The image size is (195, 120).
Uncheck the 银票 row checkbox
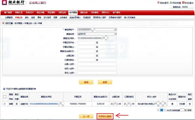pos(5,104)
